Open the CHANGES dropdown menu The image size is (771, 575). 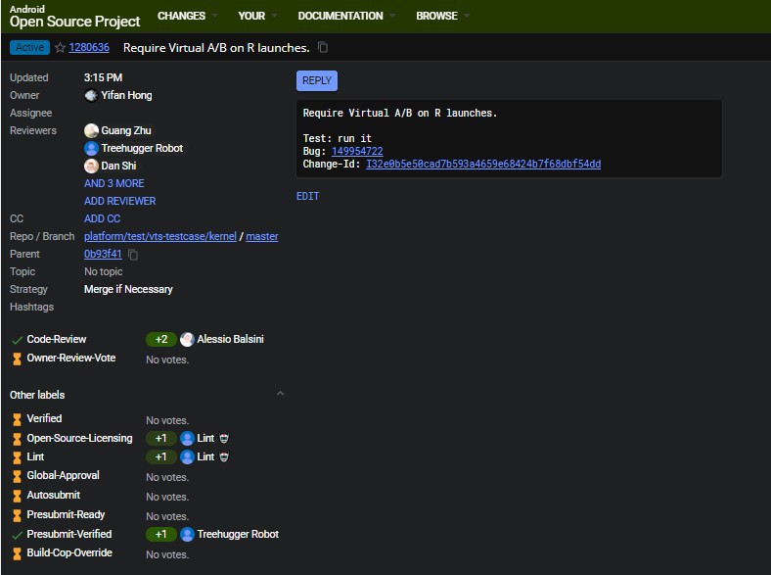coord(187,16)
